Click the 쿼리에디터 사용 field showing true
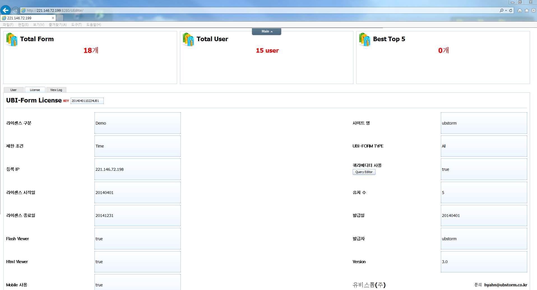Image resolution: width=537 pixels, height=290 pixels. (484, 169)
